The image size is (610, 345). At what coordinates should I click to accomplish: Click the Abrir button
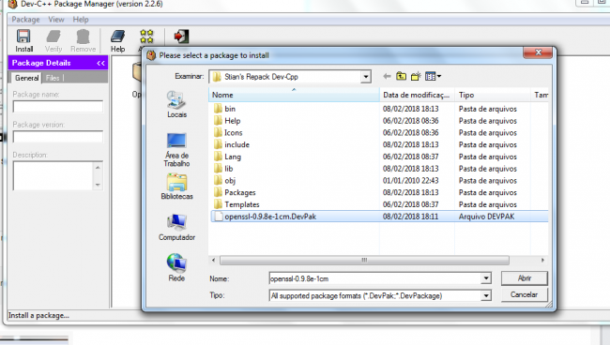[524, 278]
